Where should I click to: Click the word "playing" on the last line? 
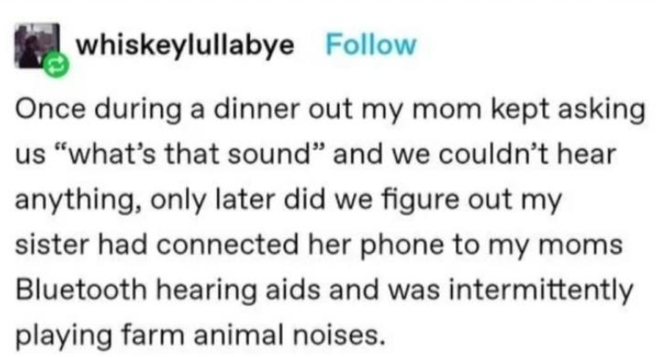62,338
